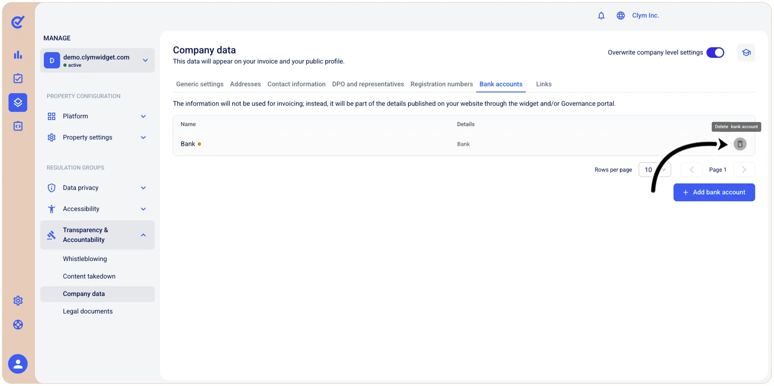
Task: Switch to the Addresses tab
Action: click(245, 84)
